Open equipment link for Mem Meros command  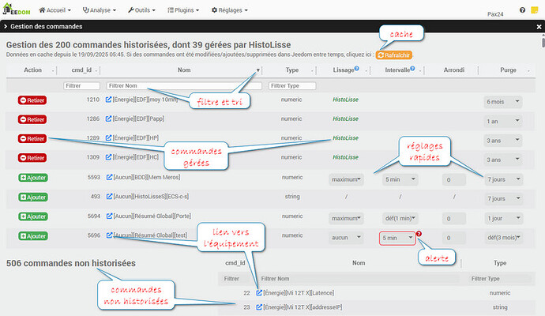point(109,177)
